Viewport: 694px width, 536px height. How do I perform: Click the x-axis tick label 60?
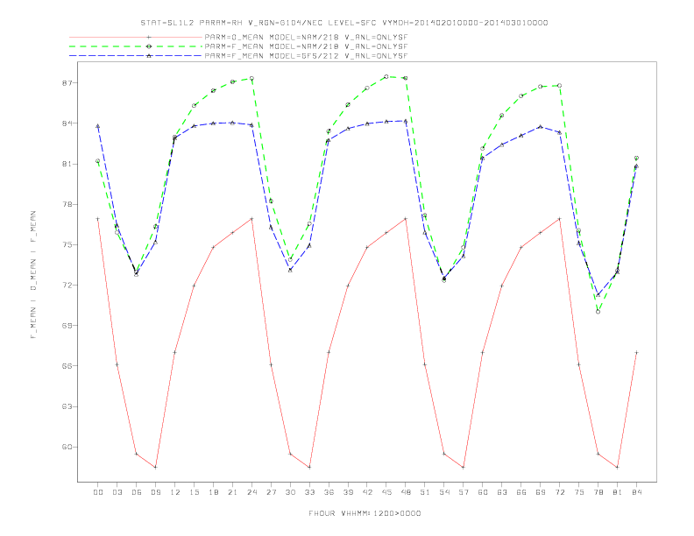pos(483,492)
